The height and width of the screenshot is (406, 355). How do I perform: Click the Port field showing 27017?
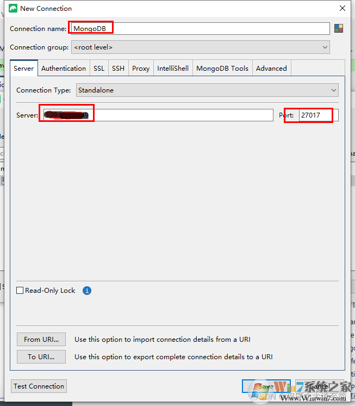pyautogui.click(x=319, y=115)
